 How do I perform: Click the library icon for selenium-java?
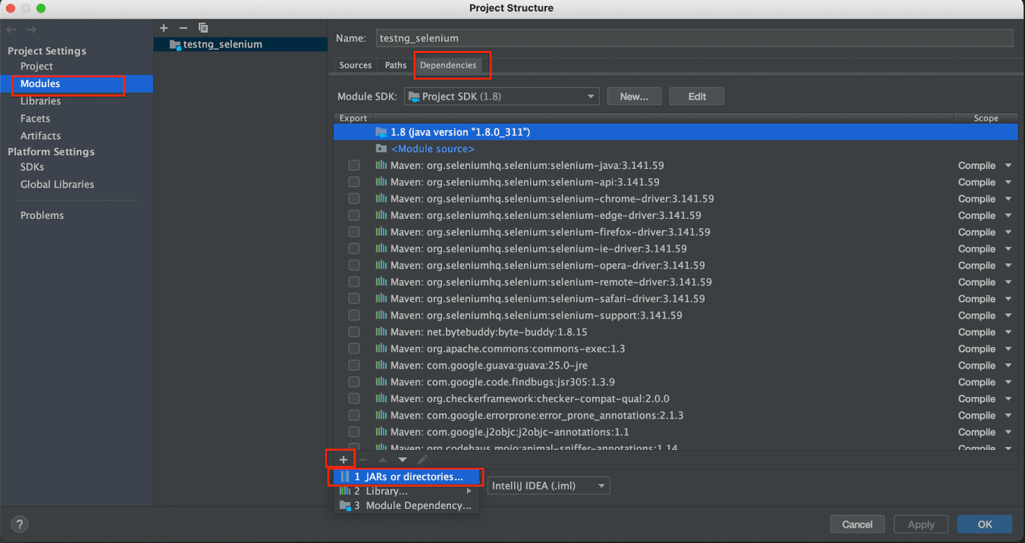tap(381, 165)
